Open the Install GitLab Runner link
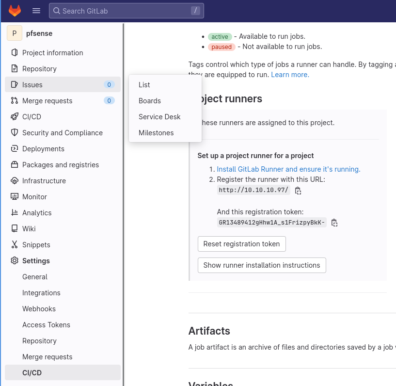Image resolution: width=396 pixels, height=386 pixels. coord(288,169)
